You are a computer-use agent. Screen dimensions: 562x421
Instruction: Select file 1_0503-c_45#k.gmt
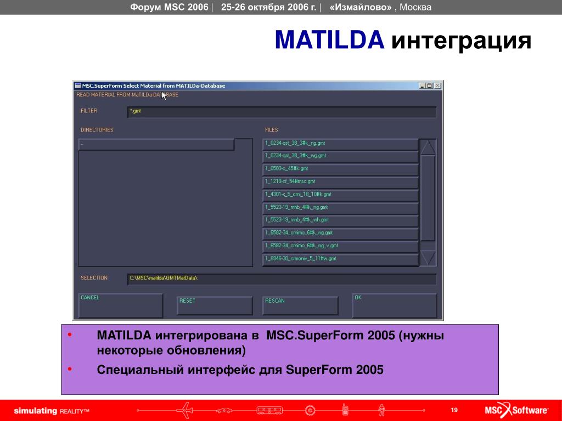(x=340, y=169)
